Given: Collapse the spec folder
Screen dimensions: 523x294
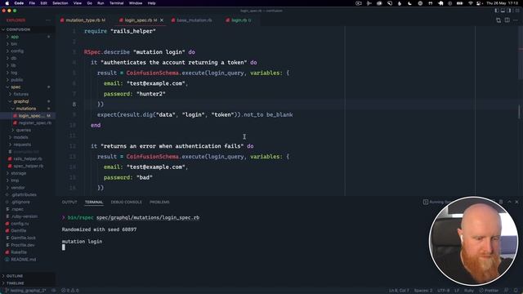Looking at the screenshot, I should click(16, 87).
